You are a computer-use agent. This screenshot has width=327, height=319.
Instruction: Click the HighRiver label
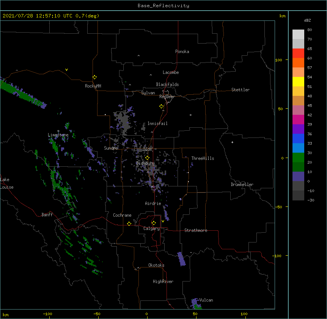click(x=163, y=281)
